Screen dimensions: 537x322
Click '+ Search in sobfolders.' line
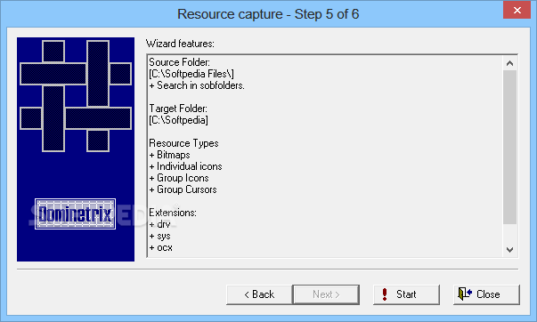(x=197, y=85)
